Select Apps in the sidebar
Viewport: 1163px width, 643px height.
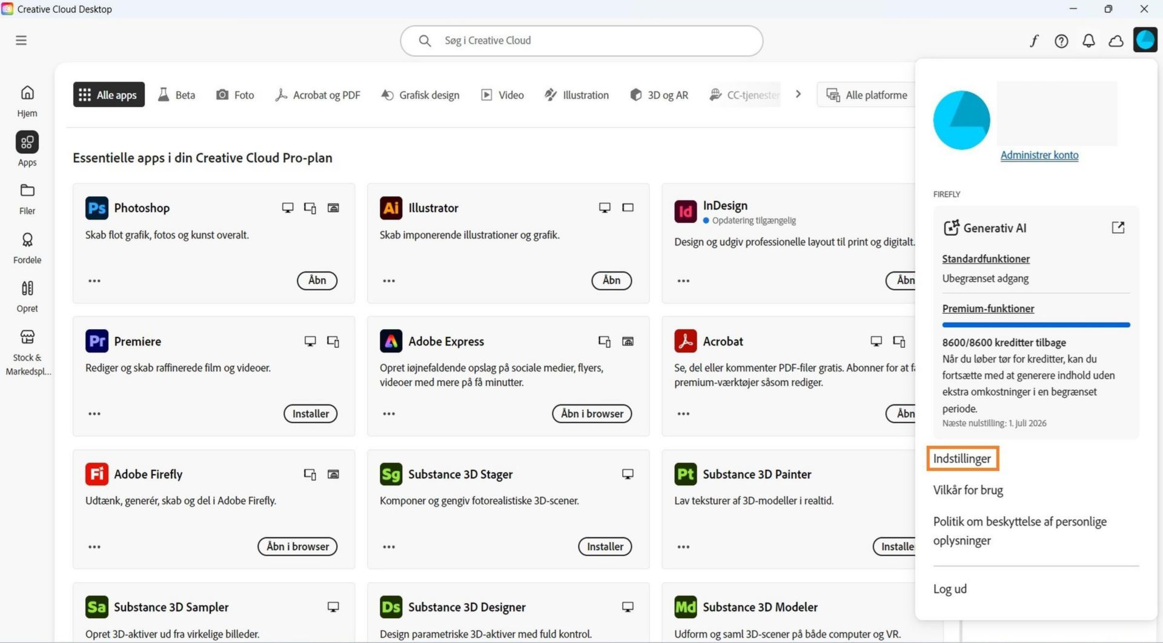pos(27,150)
